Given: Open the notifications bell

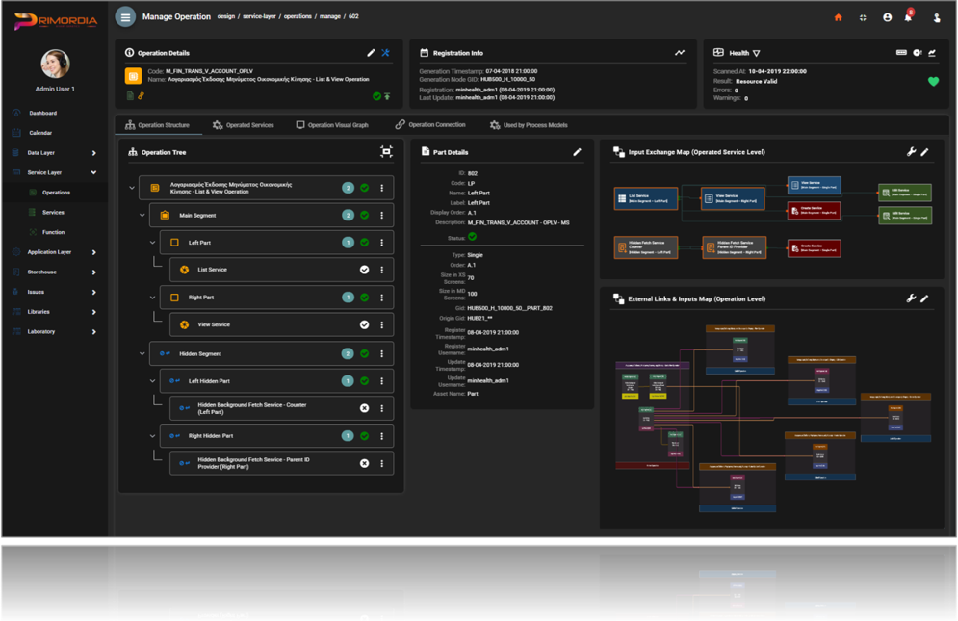Looking at the screenshot, I should 909,17.
